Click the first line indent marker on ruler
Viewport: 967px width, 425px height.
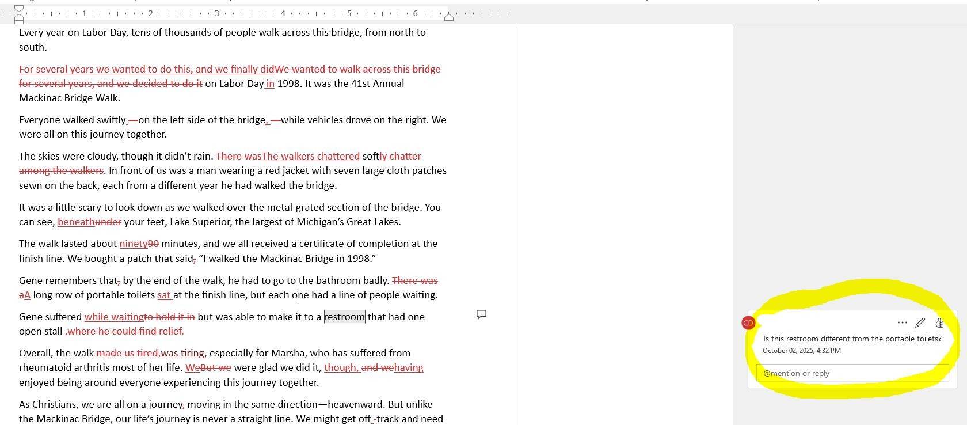[x=19, y=9]
